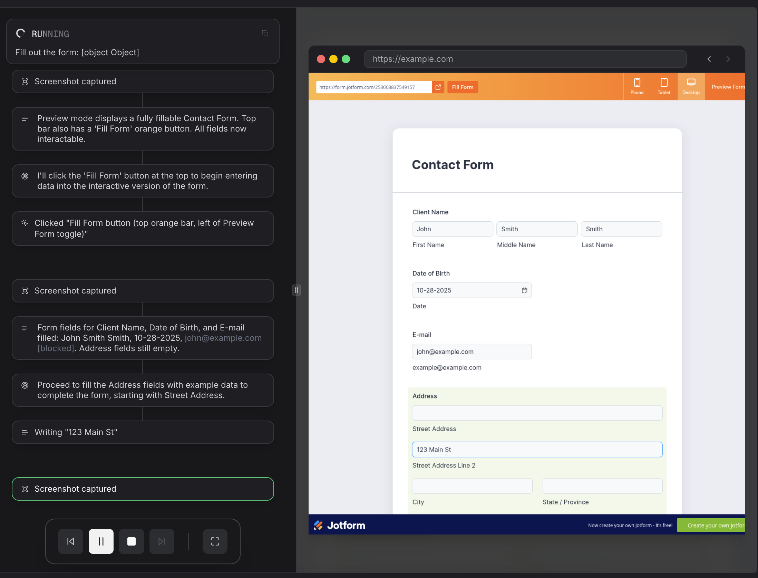Open the Date of Birth calendar picker
This screenshot has width=758, height=578.
pos(524,290)
